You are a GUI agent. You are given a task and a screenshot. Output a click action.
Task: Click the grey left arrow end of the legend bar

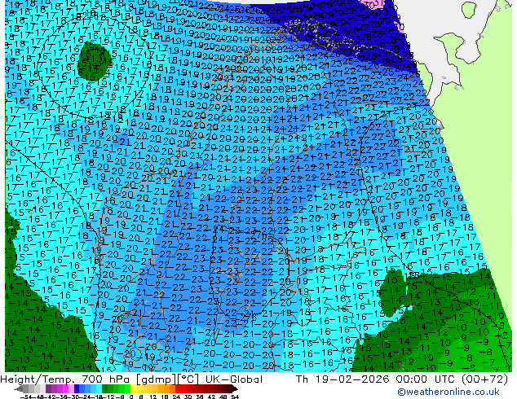pos(18,389)
